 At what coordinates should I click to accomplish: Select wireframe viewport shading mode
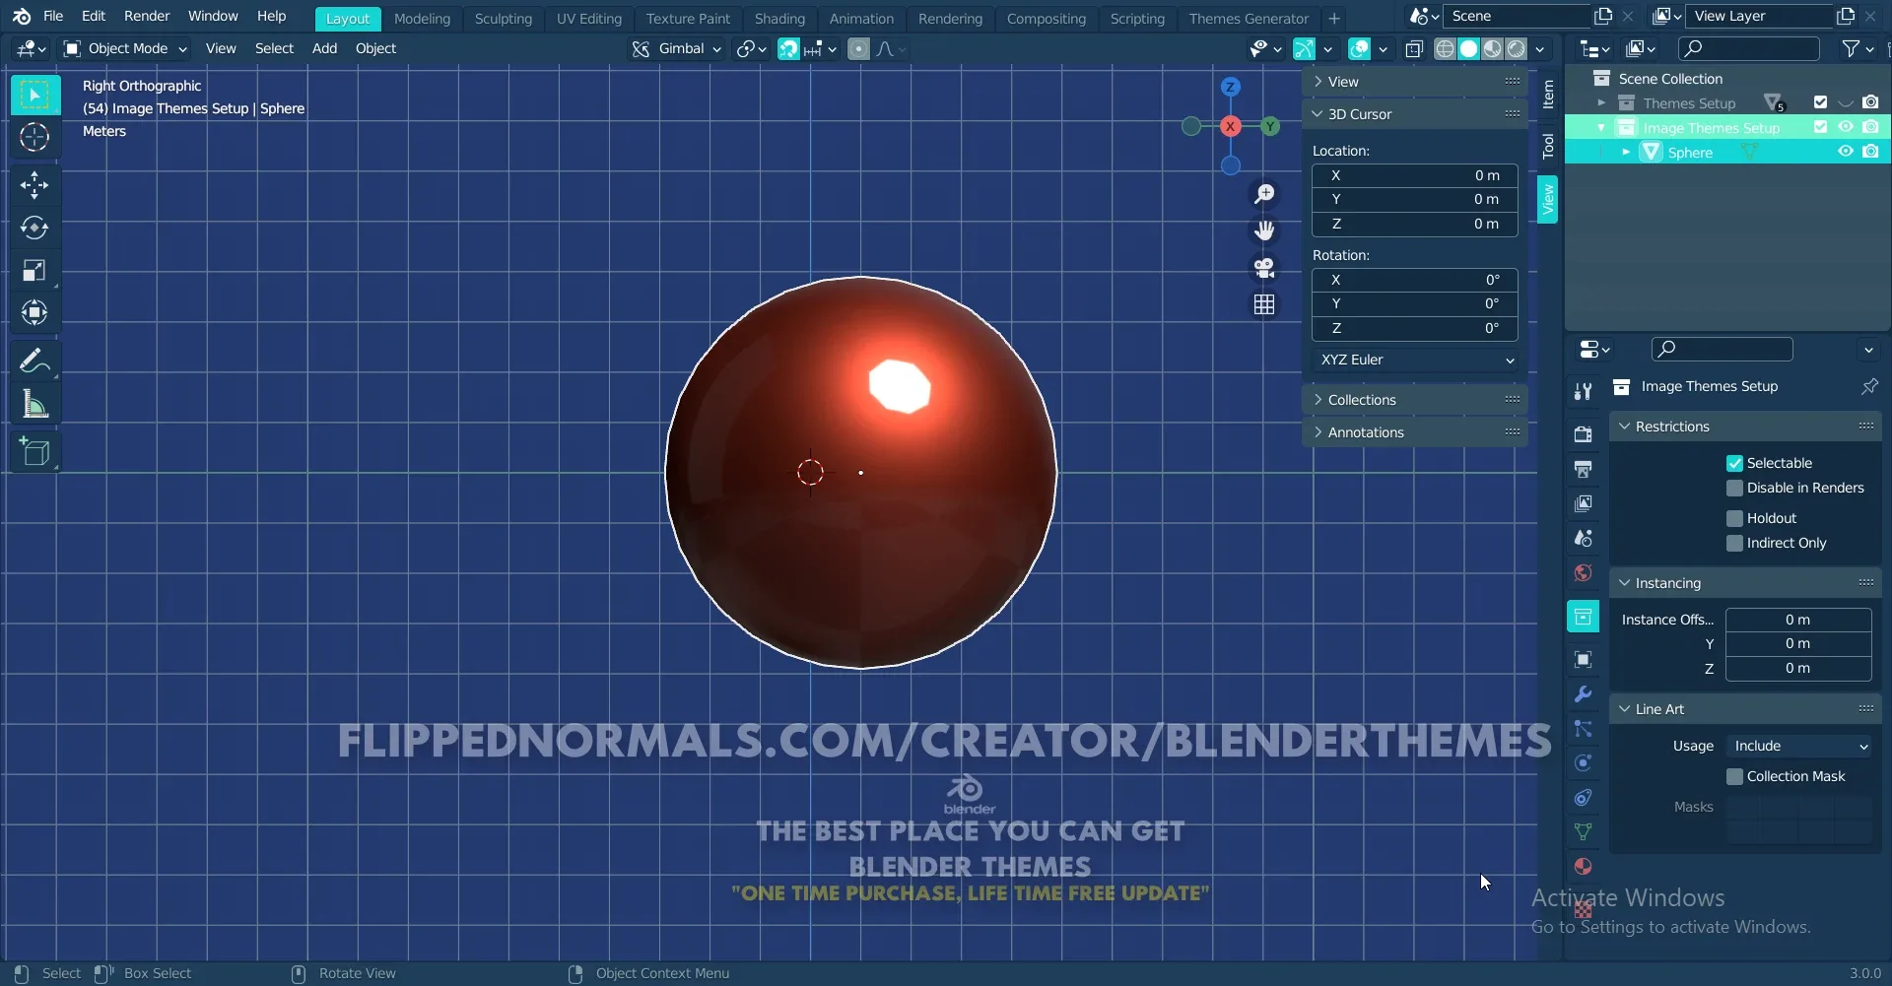pyautogui.click(x=1445, y=49)
